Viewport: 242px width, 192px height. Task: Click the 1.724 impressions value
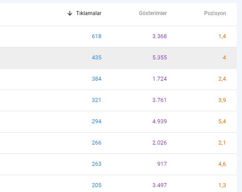(x=160, y=79)
